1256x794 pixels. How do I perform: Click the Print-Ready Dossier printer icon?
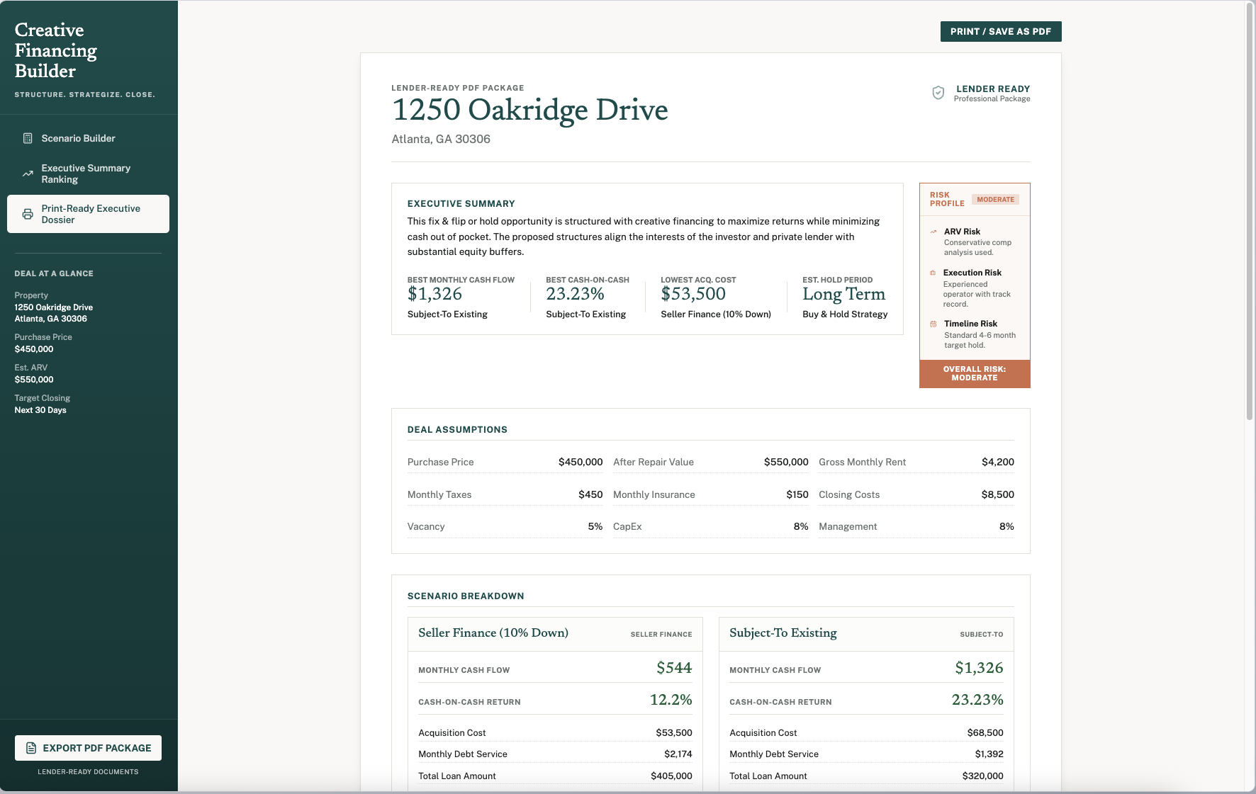[28, 214]
